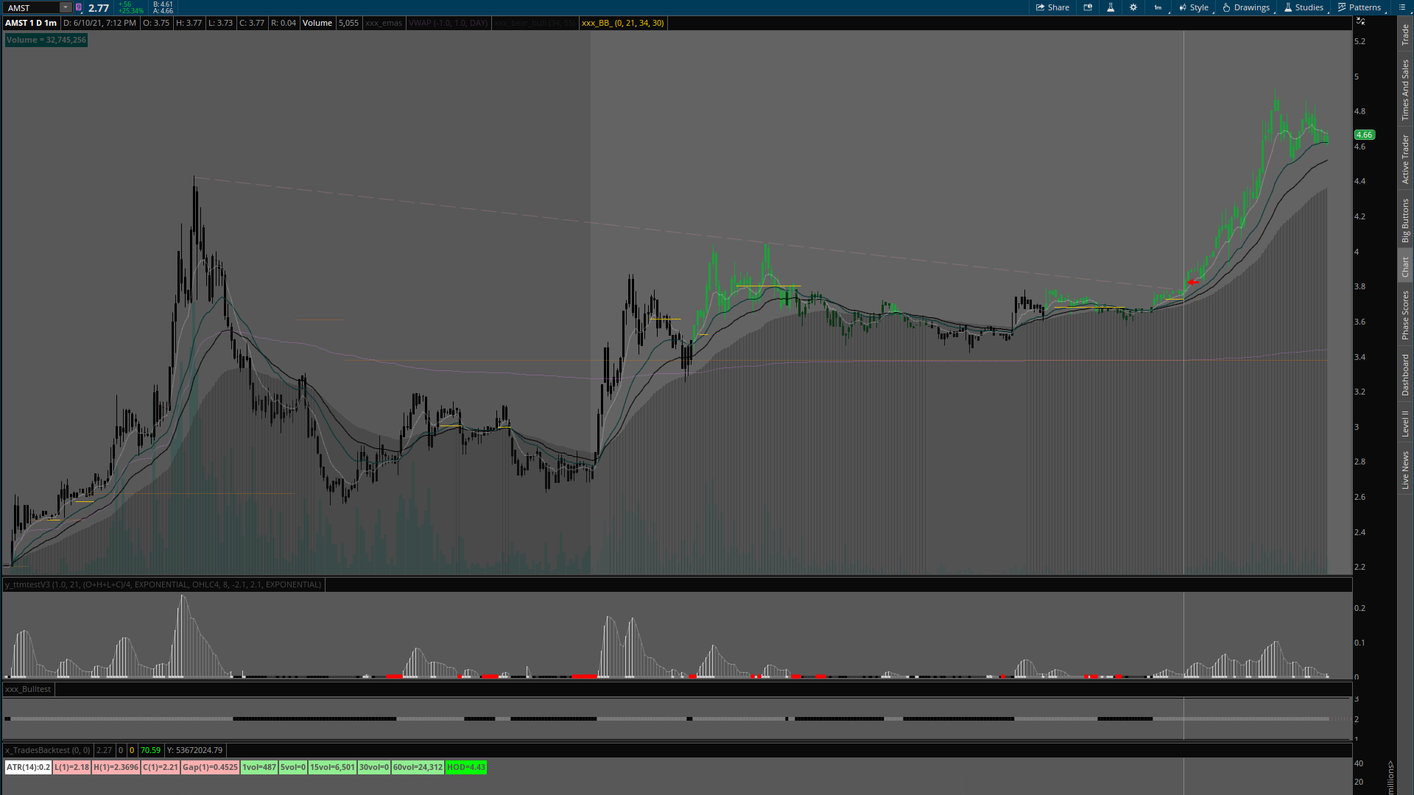
Task: Open the Style dropdown
Action: 1194,7
